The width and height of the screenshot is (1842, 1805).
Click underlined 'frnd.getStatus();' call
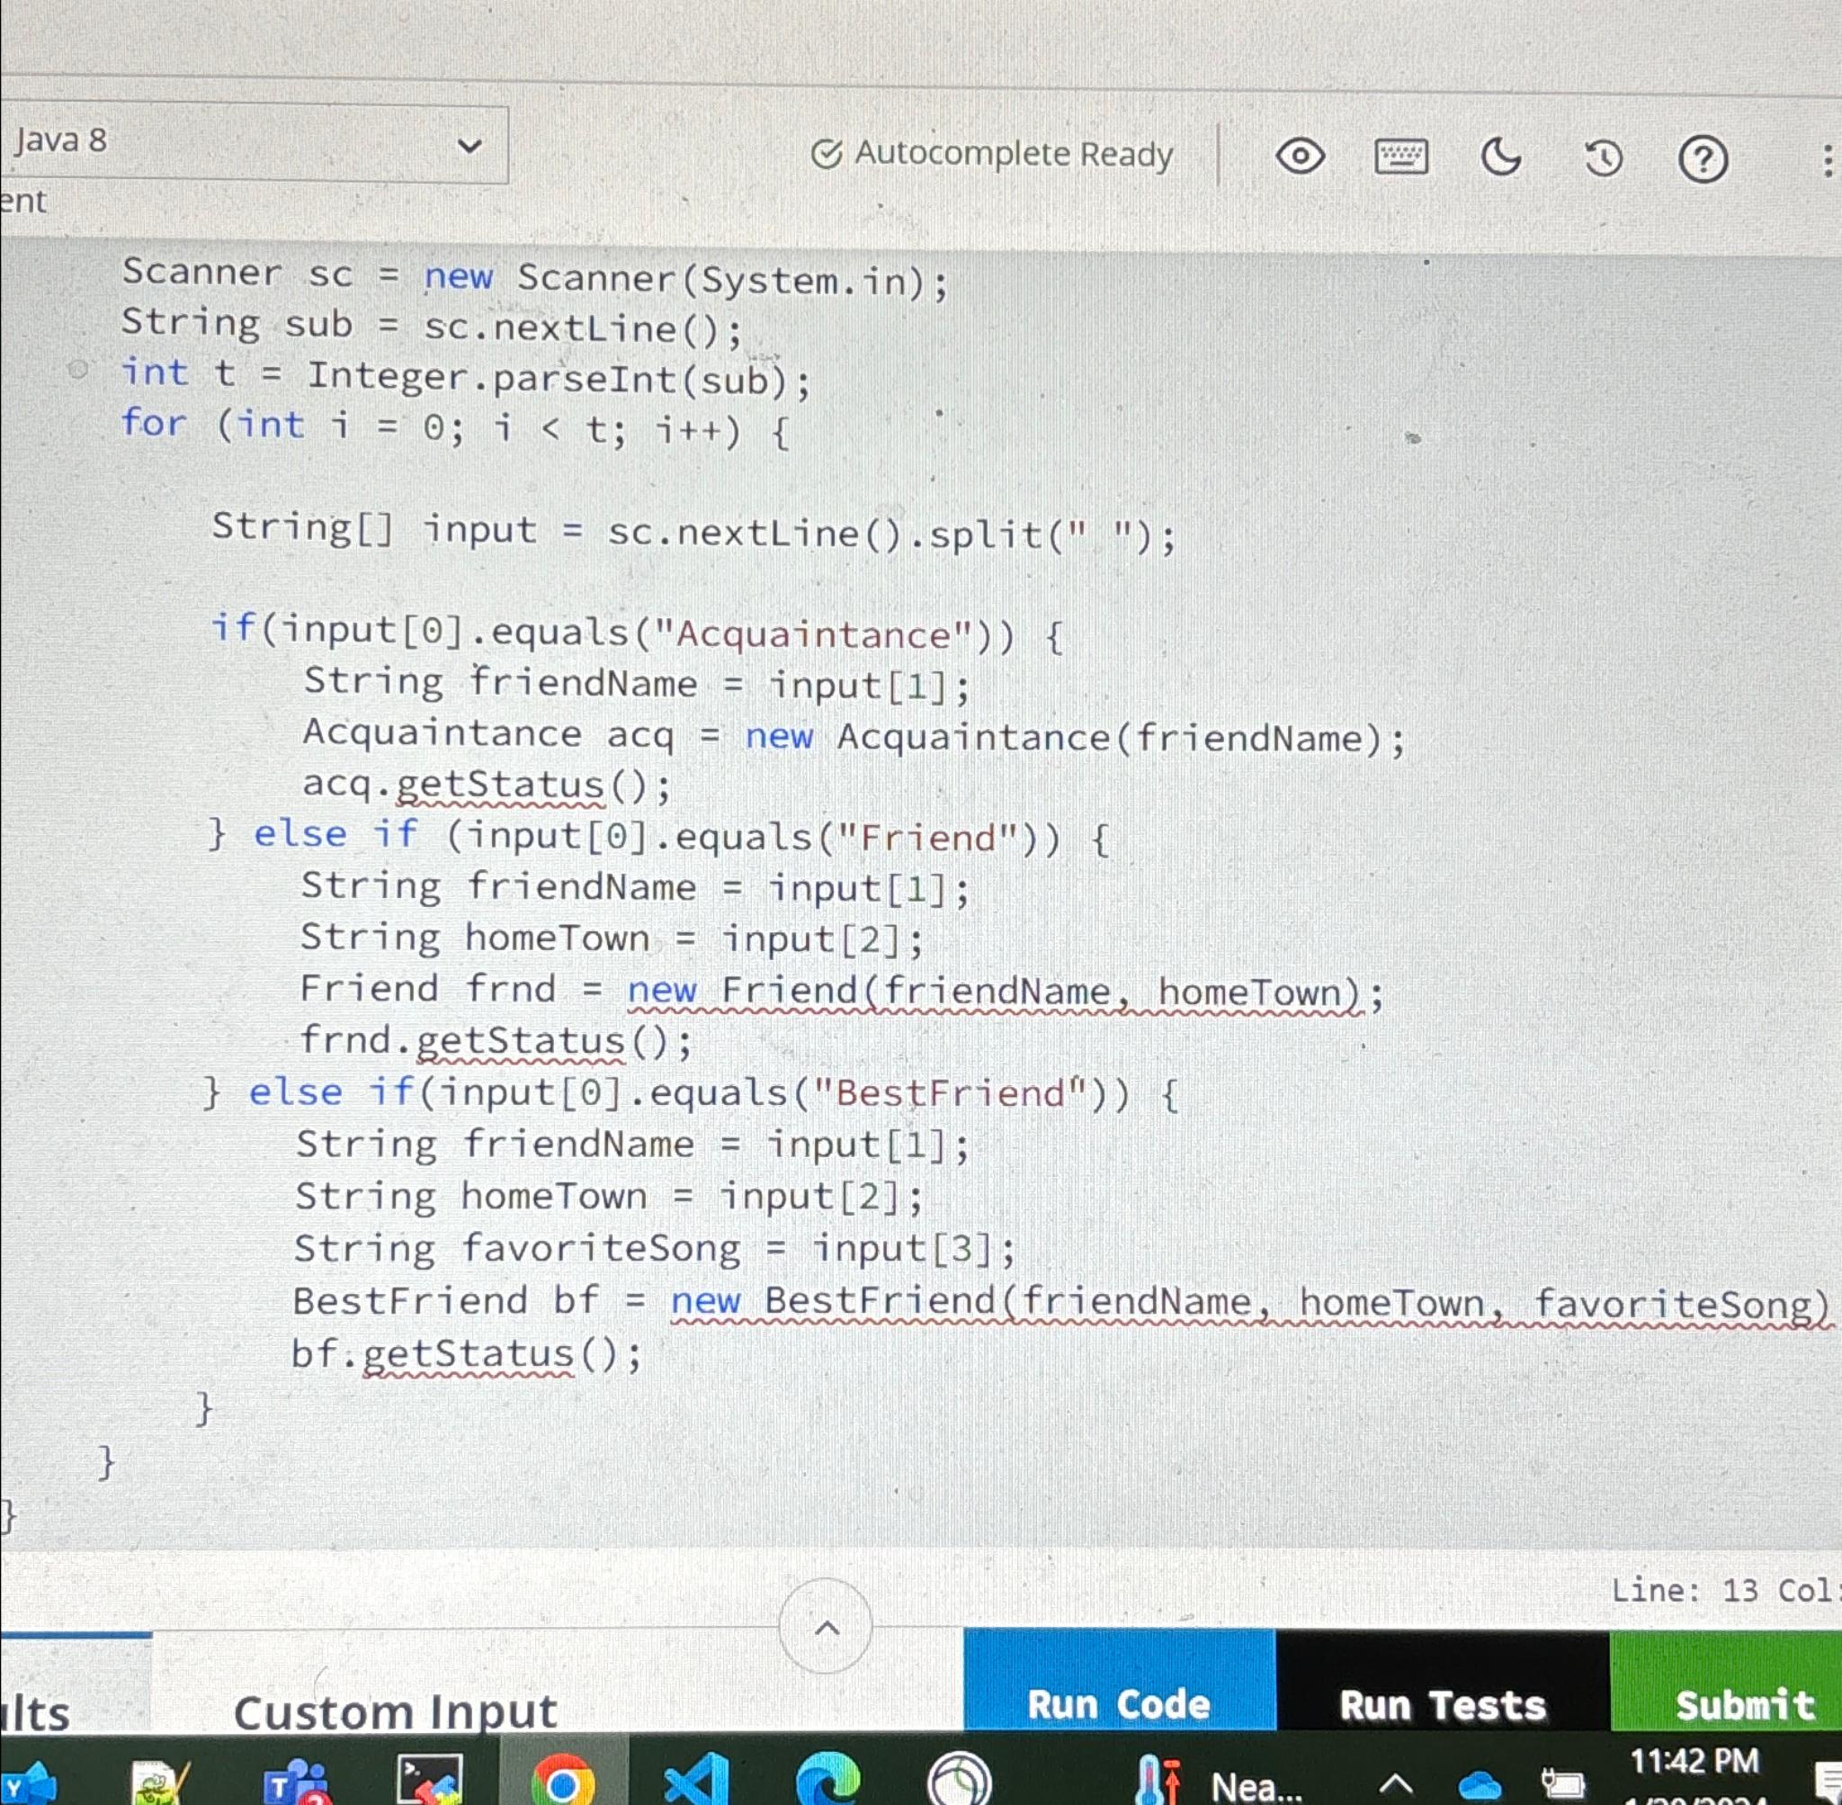[x=496, y=1042]
